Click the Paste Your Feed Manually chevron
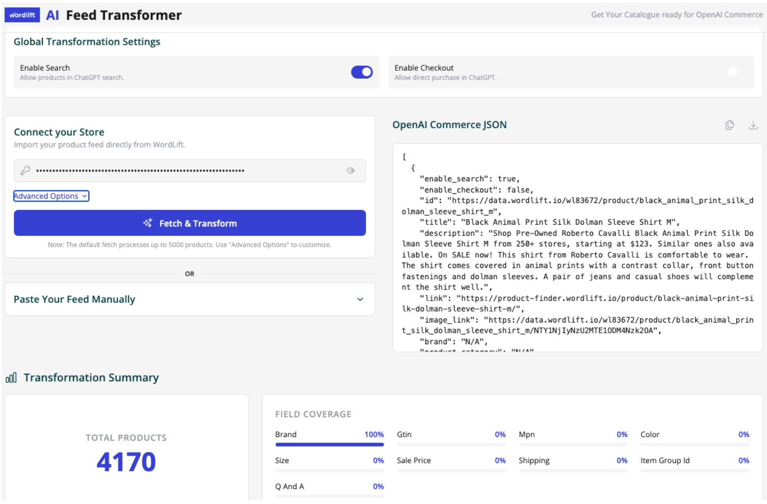Image resolution: width=767 pixels, height=504 pixels. pos(360,299)
